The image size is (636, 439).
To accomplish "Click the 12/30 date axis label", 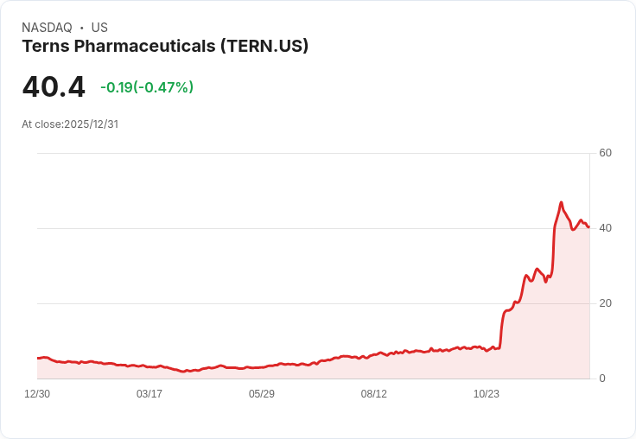I will (37, 394).
